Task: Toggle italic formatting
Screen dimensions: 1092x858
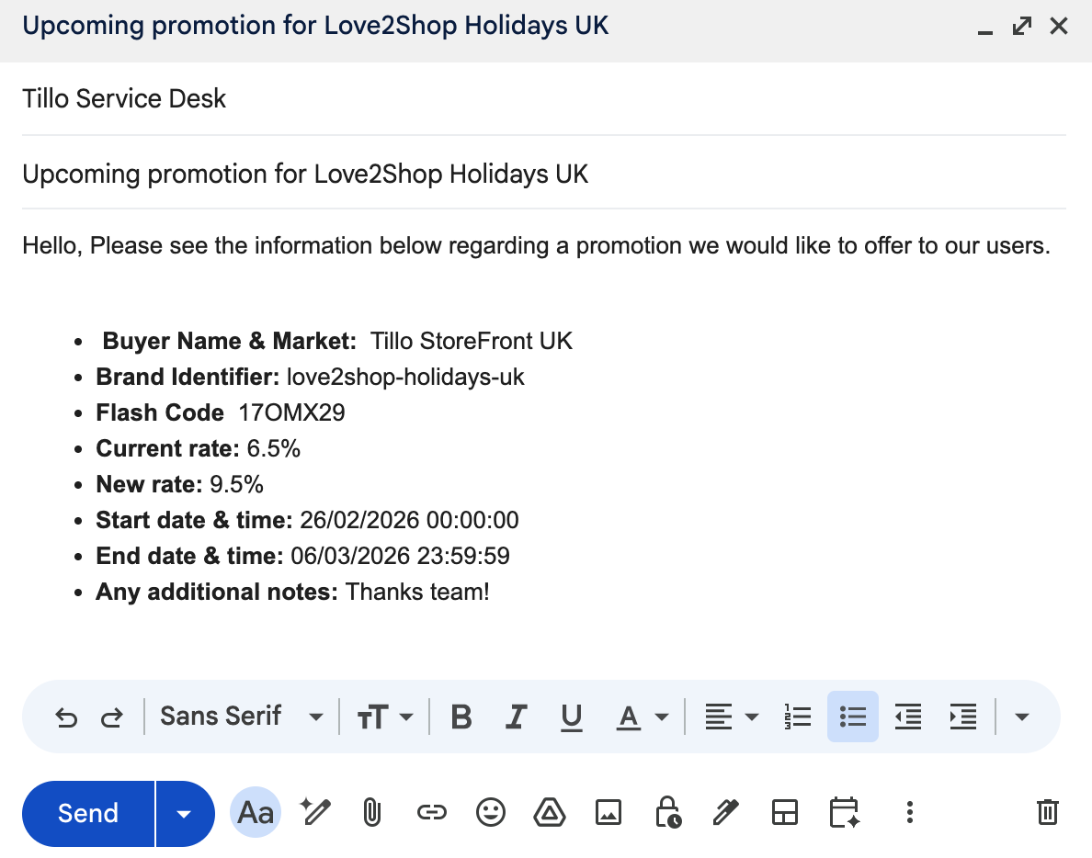Action: [517, 717]
